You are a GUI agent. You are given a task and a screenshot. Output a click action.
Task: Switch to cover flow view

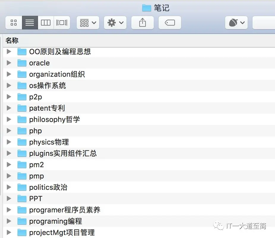pos(62,23)
